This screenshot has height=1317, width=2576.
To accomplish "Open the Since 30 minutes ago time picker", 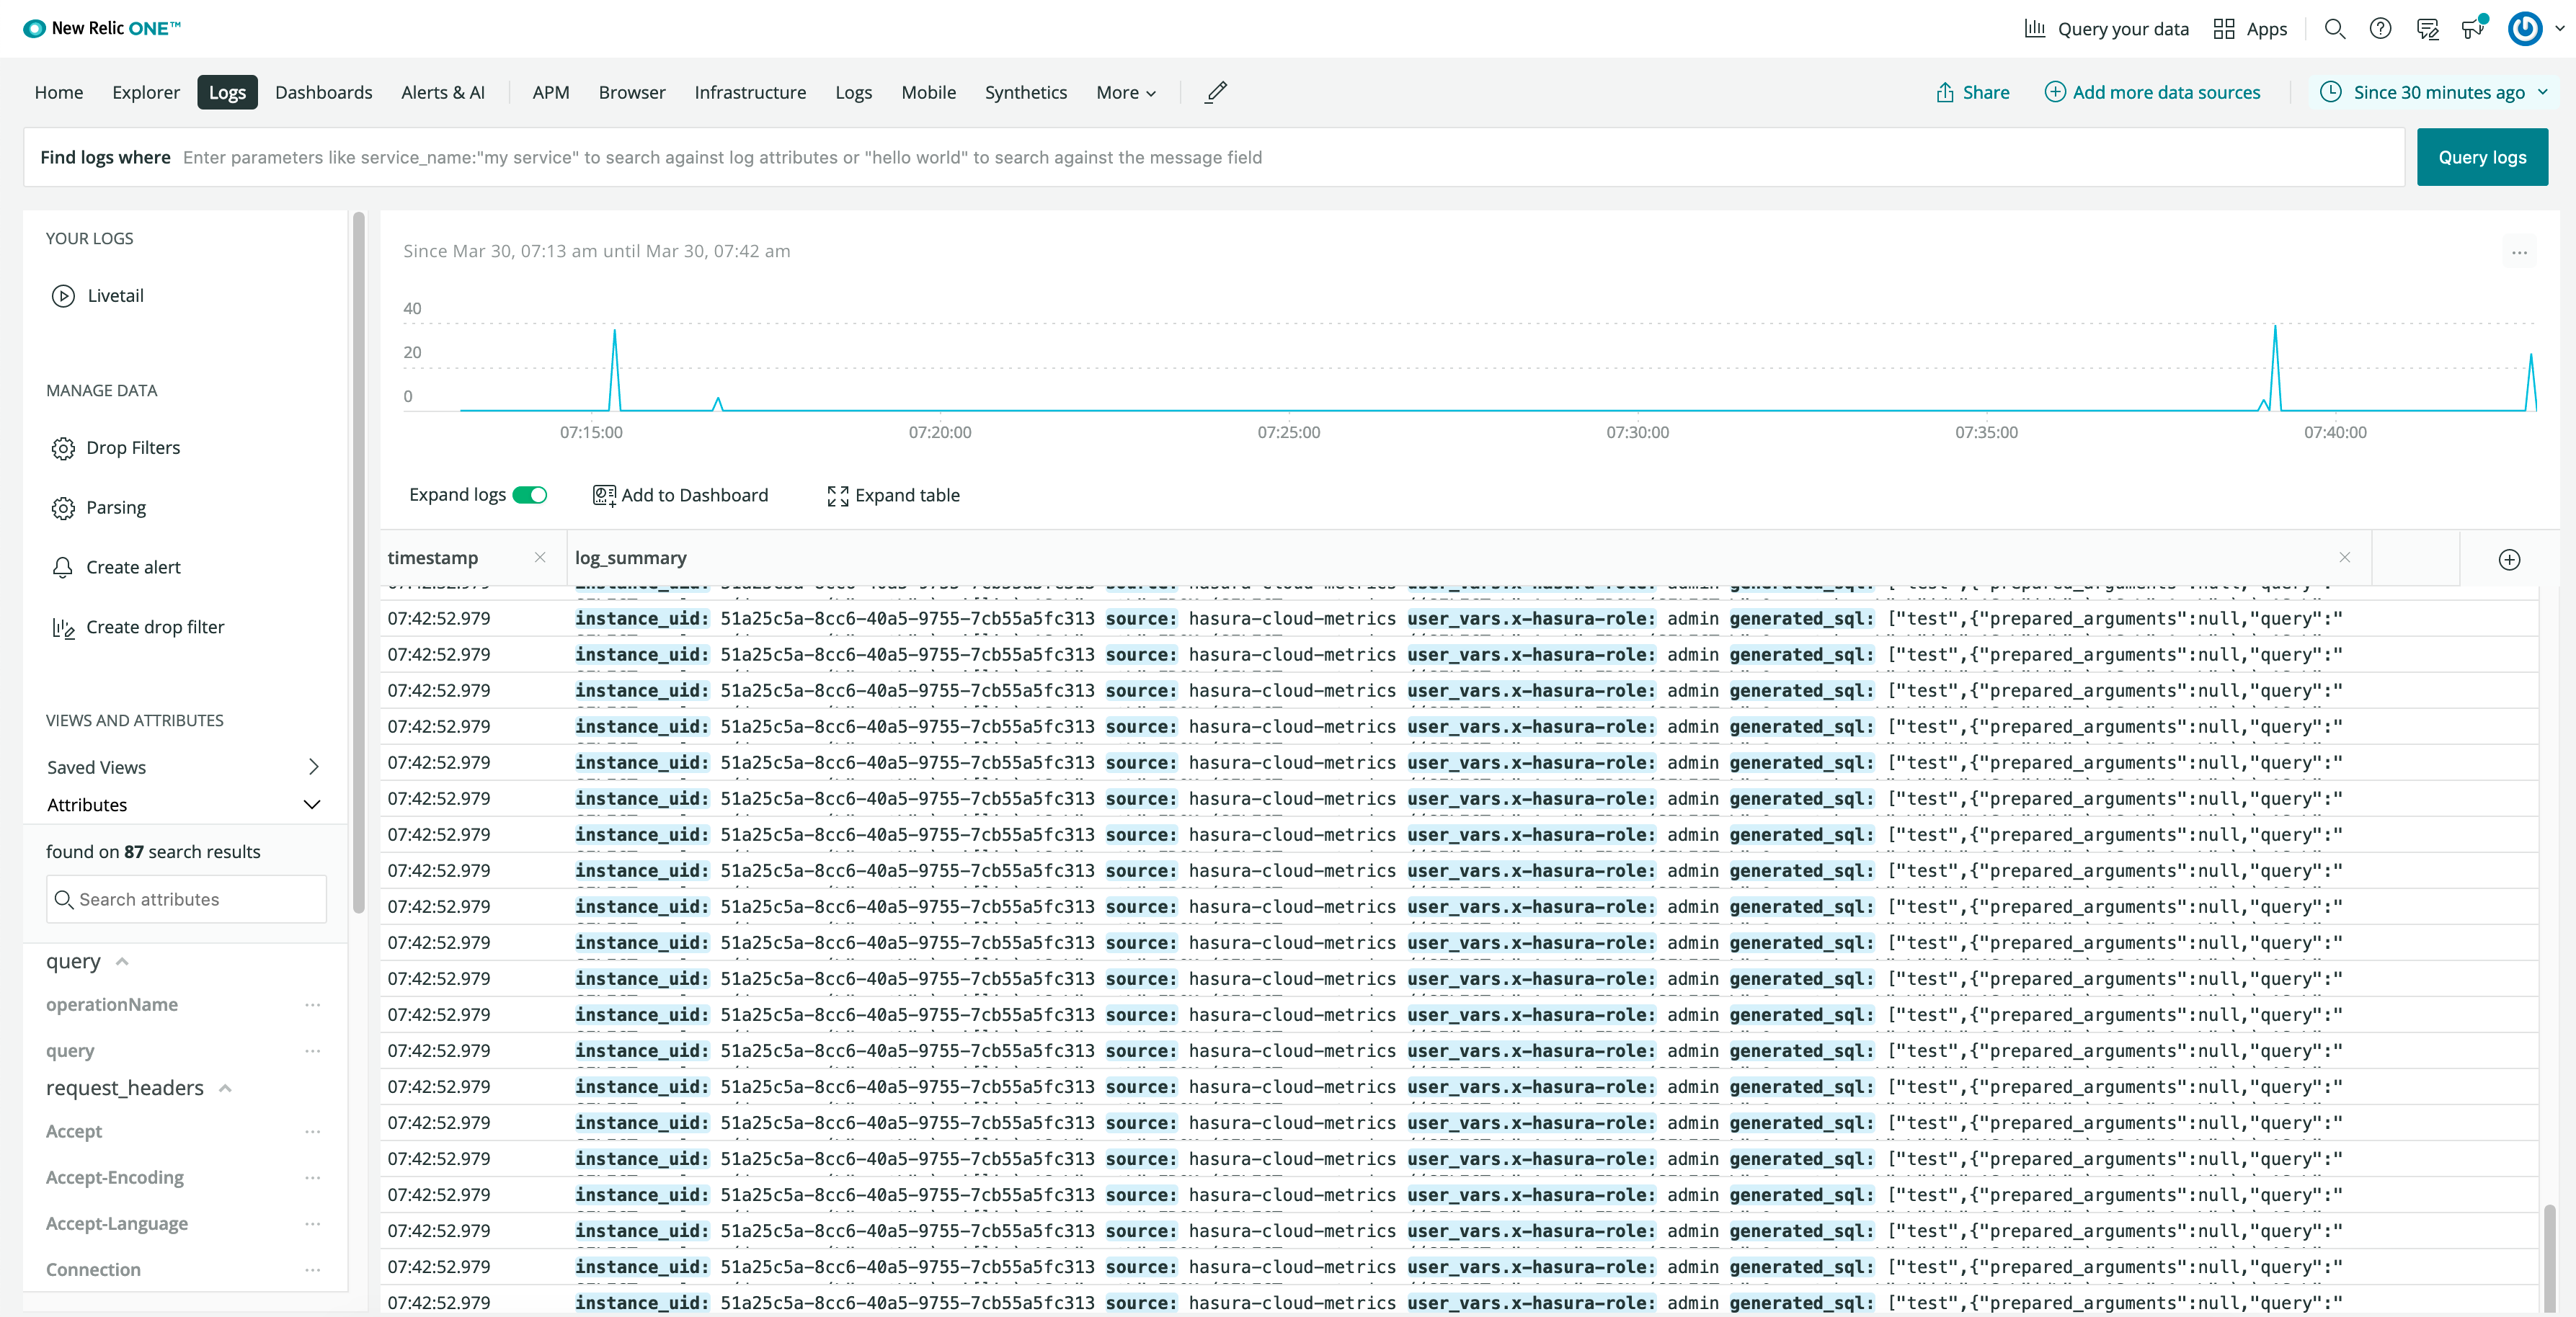I will click(2434, 92).
